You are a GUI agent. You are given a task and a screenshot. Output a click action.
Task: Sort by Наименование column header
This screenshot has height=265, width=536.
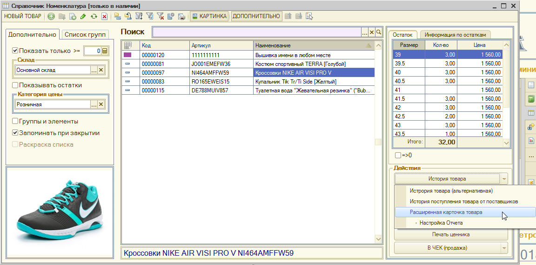[x=314, y=45]
